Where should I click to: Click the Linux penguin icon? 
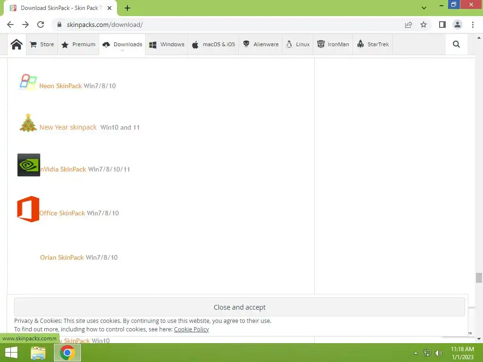tap(289, 44)
